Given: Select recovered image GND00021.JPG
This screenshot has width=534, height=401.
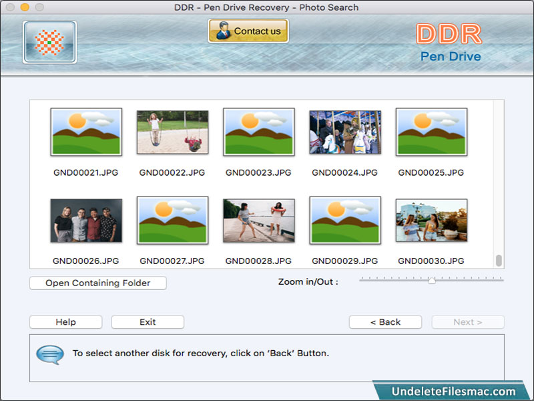Looking at the screenshot, I should (85, 132).
